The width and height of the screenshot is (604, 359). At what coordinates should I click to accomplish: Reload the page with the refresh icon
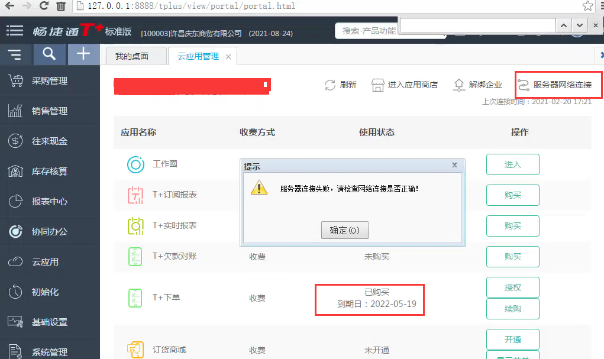pos(44,6)
